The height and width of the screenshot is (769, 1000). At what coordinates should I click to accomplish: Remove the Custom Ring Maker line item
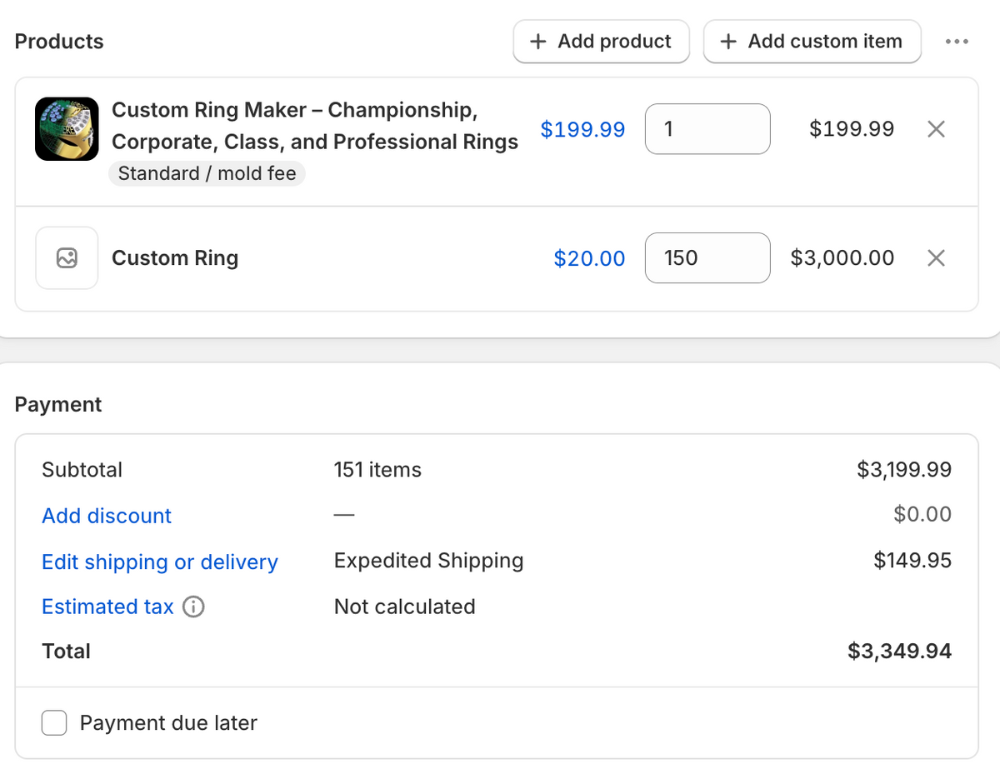coord(937,129)
